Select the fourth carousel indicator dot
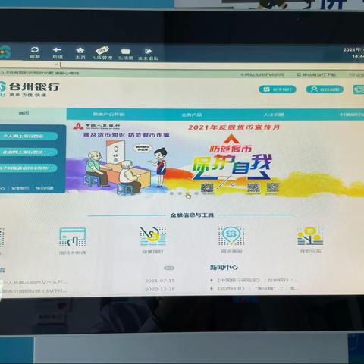This screenshot has width=364, height=364. pos(196,194)
